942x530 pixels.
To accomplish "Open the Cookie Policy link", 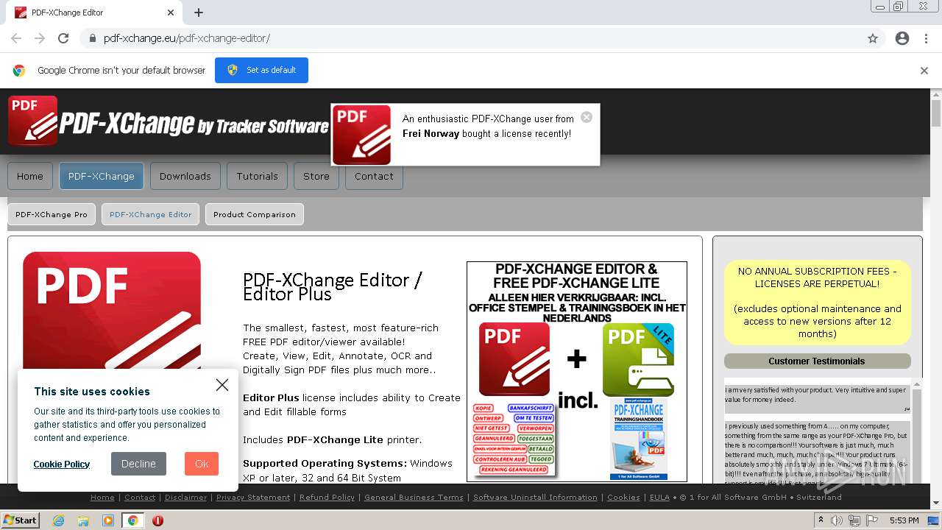I will (x=62, y=464).
